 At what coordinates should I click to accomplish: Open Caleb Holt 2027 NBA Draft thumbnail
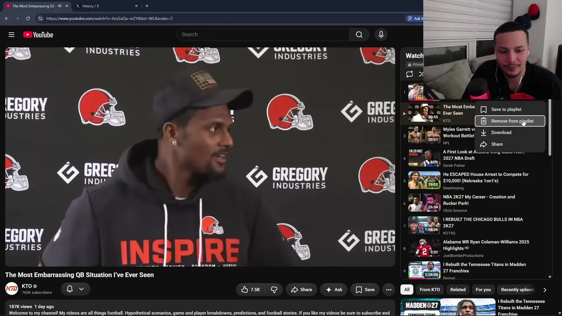coord(424,158)
